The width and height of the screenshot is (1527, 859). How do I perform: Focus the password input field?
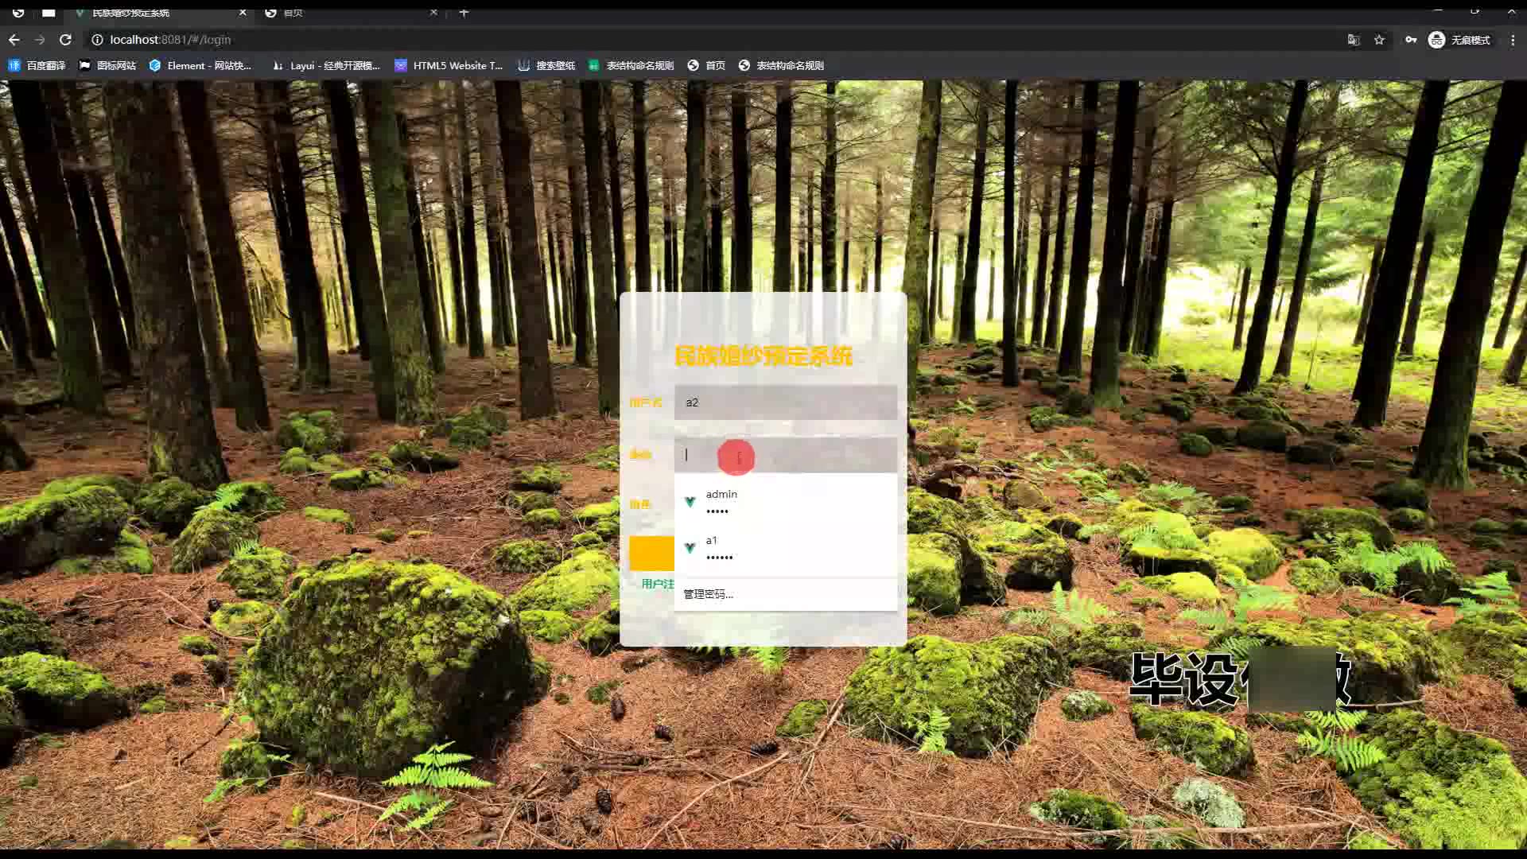(786, 455)
